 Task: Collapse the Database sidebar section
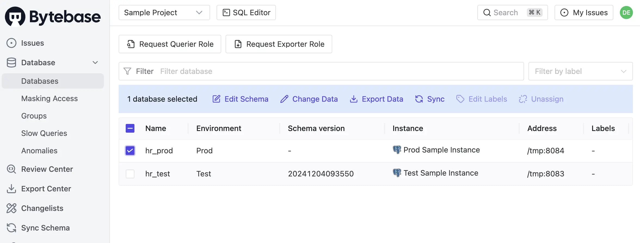tap(95, 63)
